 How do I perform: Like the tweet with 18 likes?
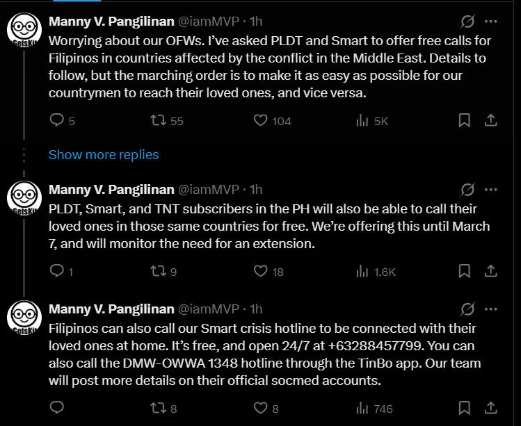[x=261, y=272]
